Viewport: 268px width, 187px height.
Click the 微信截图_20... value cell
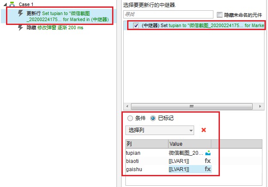tap(186, 153)
